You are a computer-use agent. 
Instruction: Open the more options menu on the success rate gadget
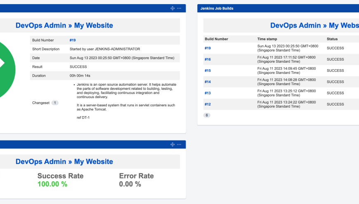[179, 144]
